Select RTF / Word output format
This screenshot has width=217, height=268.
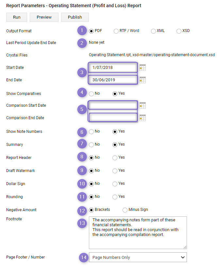(116, 31)
